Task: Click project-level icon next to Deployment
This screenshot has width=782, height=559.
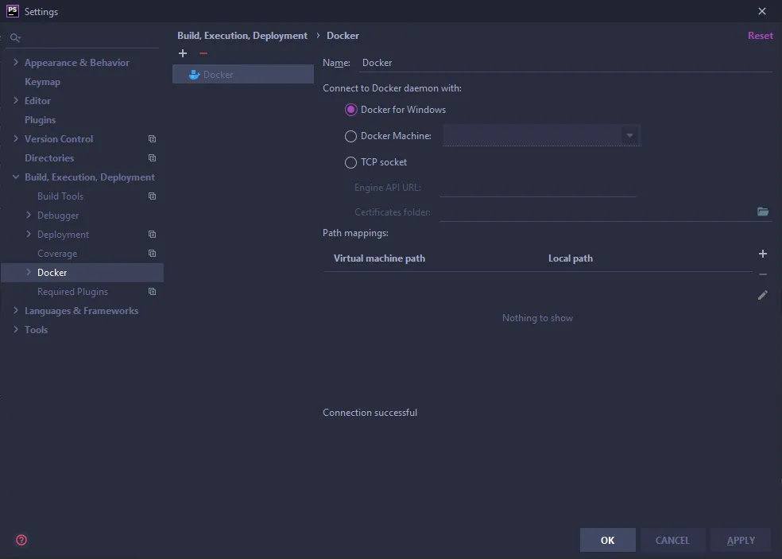Action: coord(152,234)
